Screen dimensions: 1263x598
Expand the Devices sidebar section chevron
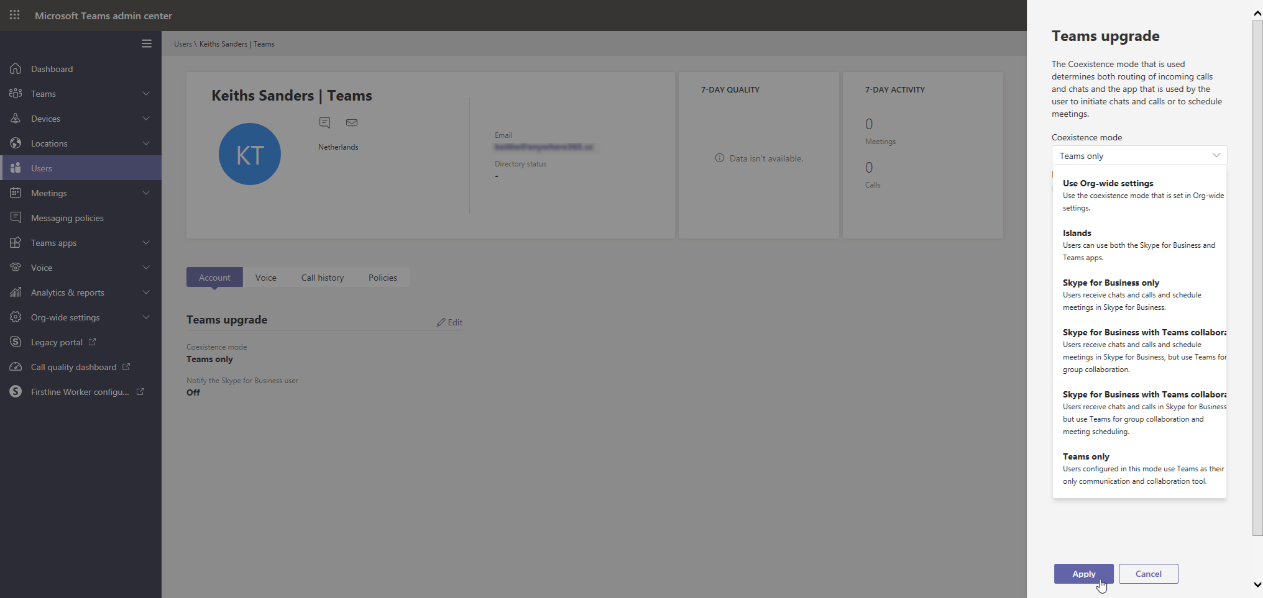(x=146, y=118)
